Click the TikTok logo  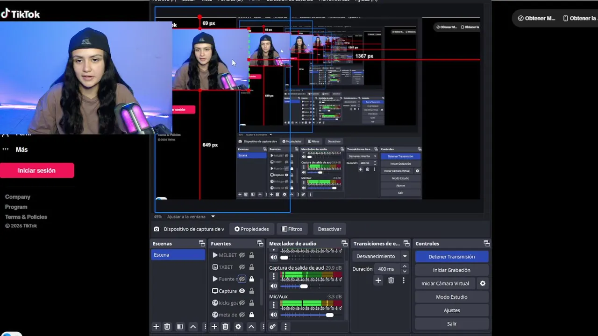20,14
